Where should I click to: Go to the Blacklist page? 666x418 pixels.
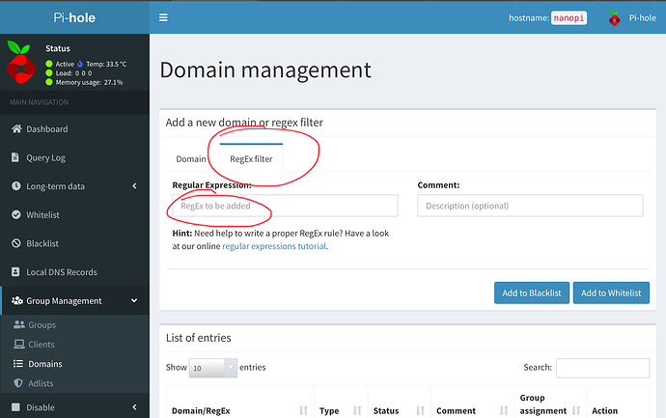click(x=42, y=243)
